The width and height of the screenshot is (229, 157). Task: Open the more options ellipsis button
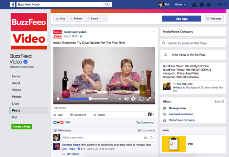click(104, 19)
